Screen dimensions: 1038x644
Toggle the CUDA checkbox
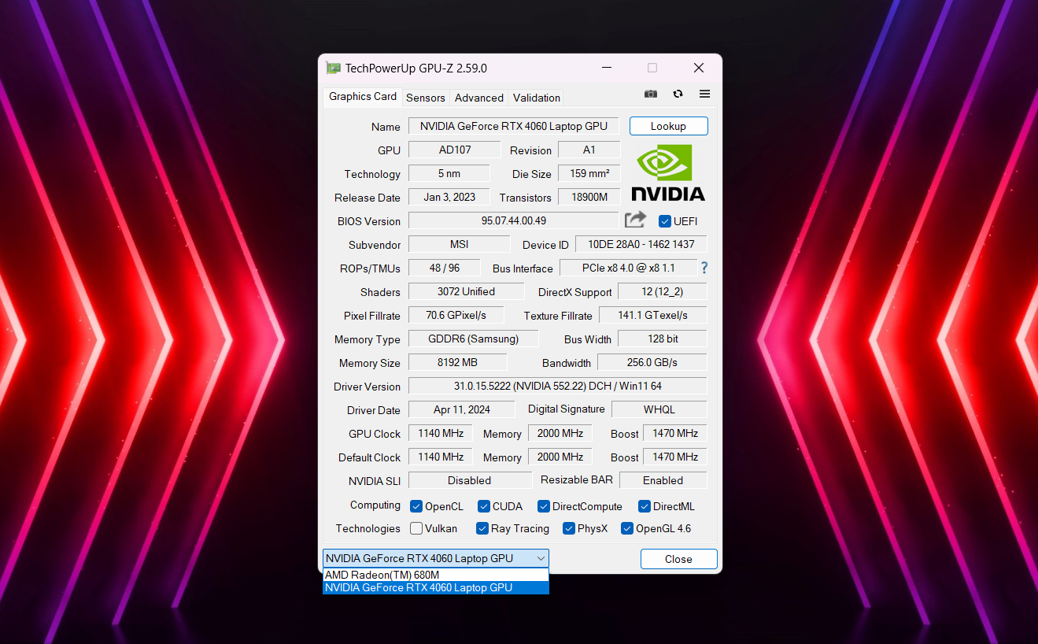[484, 506]
